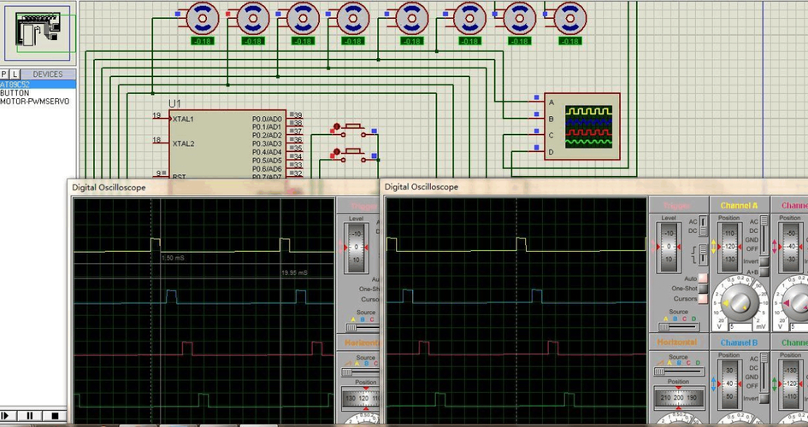The width and height of the screenshot is (808, 427).
Task: Click the first servo motor at top left
Action: 203,16
